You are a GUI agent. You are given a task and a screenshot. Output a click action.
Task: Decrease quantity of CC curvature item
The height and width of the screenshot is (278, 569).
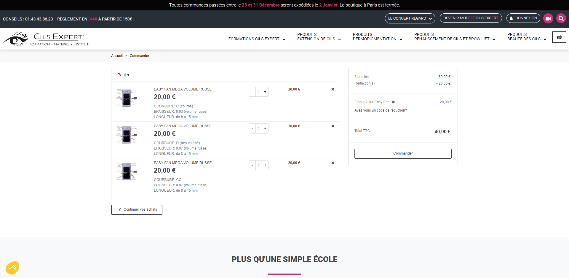coord(252,165)
